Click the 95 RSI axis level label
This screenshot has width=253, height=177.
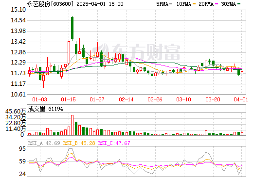click(x=22, y=149)
